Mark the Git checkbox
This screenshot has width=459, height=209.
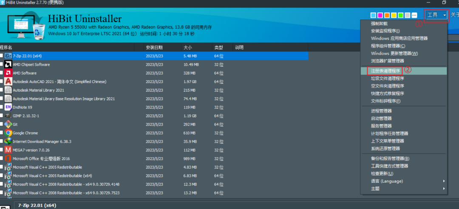1,124
